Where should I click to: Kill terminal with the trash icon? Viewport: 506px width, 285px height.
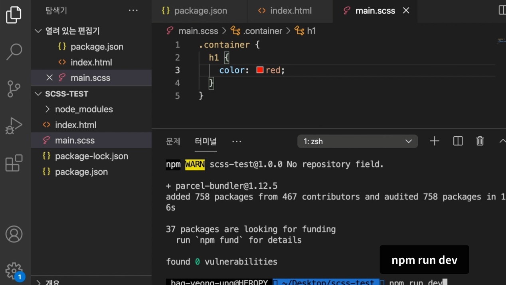(480, 141)
